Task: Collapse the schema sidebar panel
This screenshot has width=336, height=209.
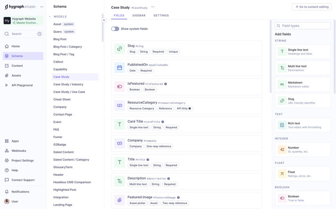Action: point(104,20)
